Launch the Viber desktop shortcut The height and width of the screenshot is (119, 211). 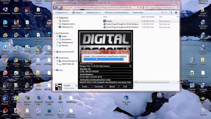(x=38, y=112)
